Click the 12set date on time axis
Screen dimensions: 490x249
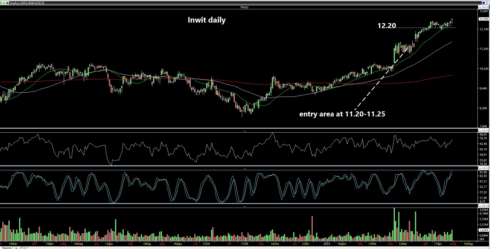206,244
